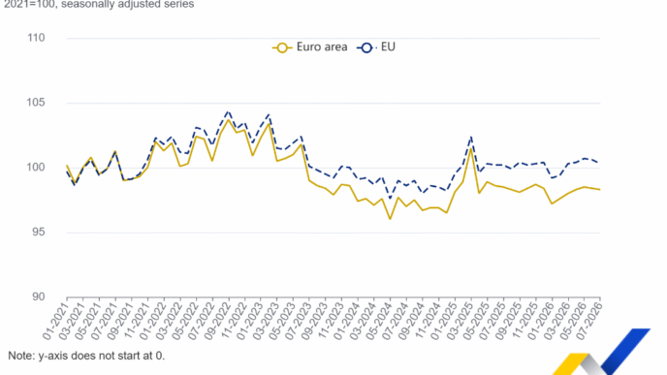Viewport: 667px width, 375px height.
Task: Click the 01-2024 x-axis label
Action: 346,321
